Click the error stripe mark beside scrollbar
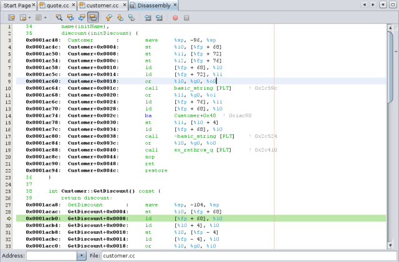The image size is (399, 262). [x=396, y=51]
